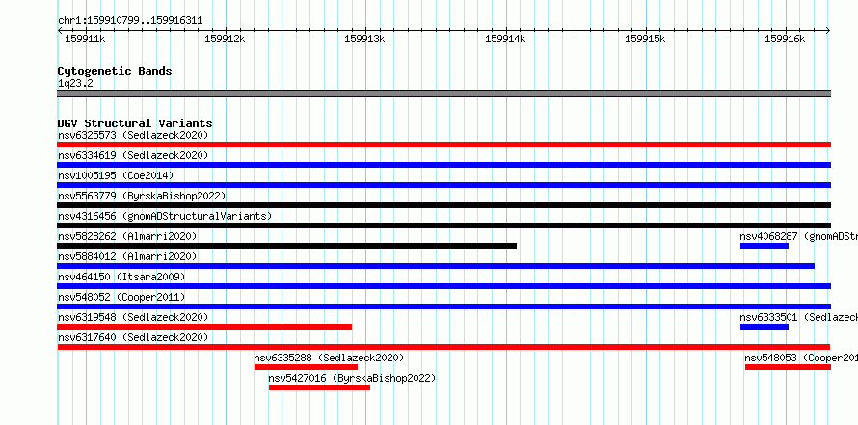The width and height of the screenshot is (858, 425).
Task: Click the chr1:159910799..159916311 region label
Action: tap(130, 21)
